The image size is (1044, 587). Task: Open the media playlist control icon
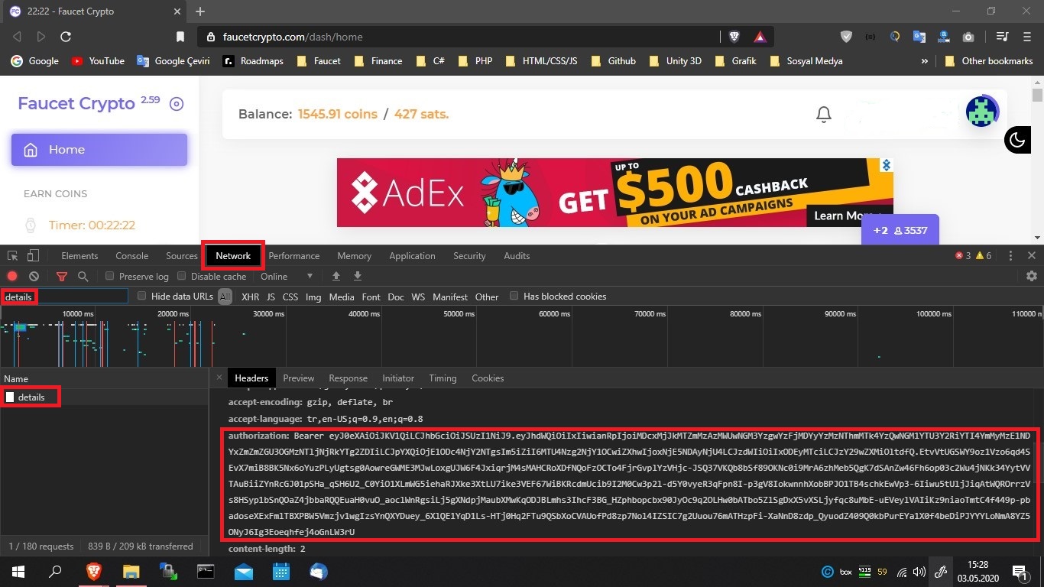[1003, 37]
